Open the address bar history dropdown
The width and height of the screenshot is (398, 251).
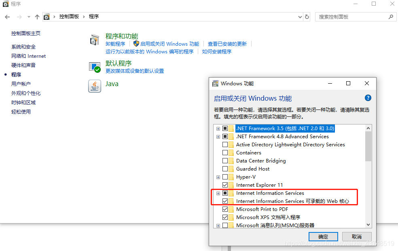[x=300, y=17]
